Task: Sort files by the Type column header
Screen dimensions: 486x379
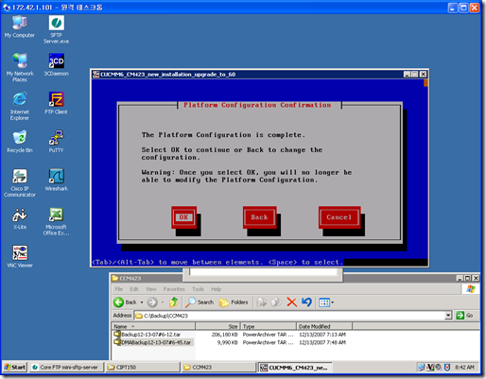Action: (269, 326)
